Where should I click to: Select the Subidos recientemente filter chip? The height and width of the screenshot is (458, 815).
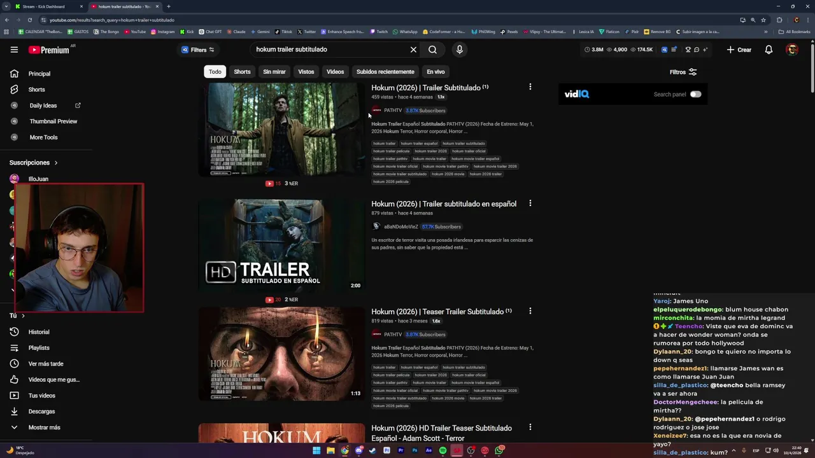click(385, 72)
